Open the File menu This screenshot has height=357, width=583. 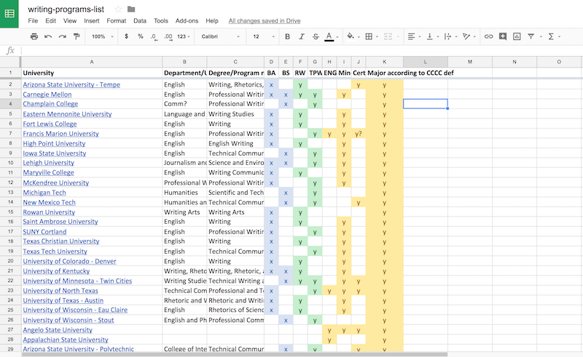tap(33, 21)
